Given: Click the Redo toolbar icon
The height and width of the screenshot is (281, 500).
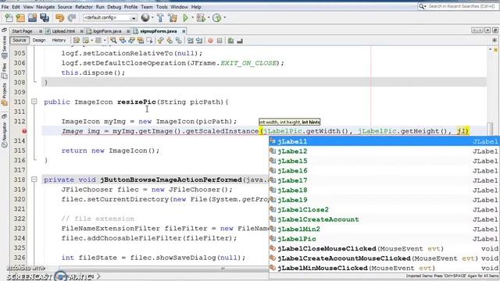Looking at the screenshot, I should [x=72, y=18].
